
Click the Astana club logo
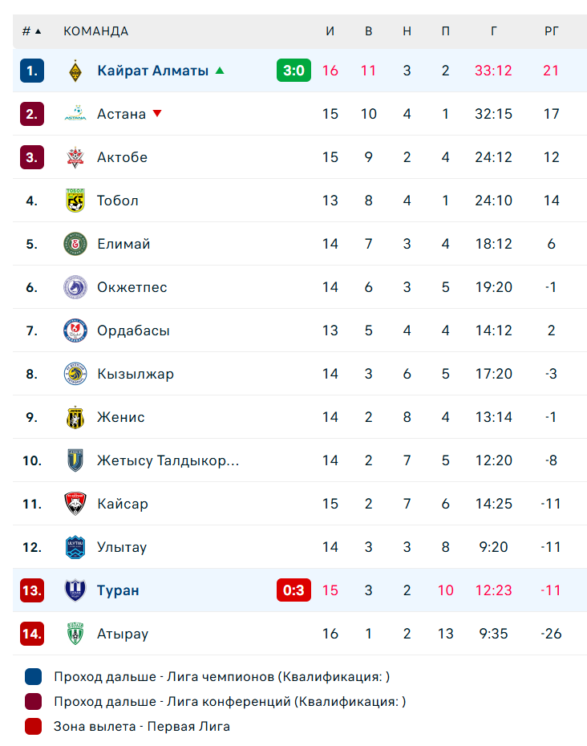(x=75, y=114)
